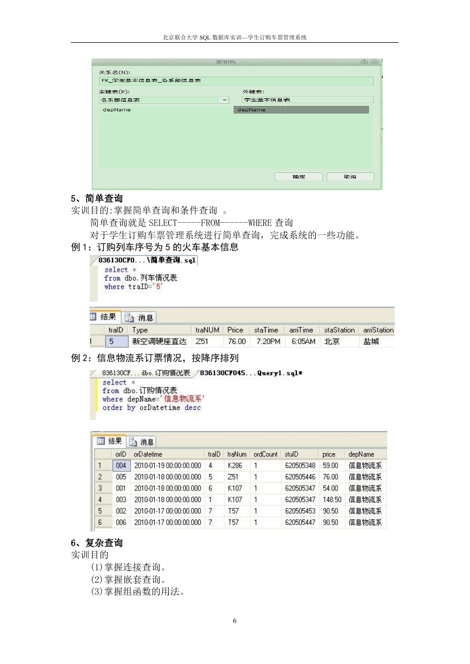Select the 6:05AM arriTime cell

[302, 342]
